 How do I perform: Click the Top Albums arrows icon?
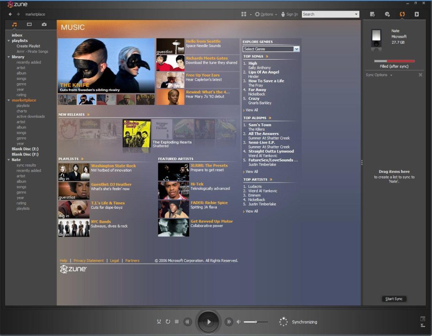click(x=270, y=118)
